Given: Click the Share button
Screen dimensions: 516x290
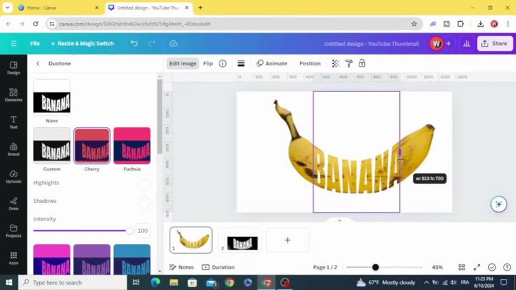Looking at the screenshot, I should (x=494, y=43).
